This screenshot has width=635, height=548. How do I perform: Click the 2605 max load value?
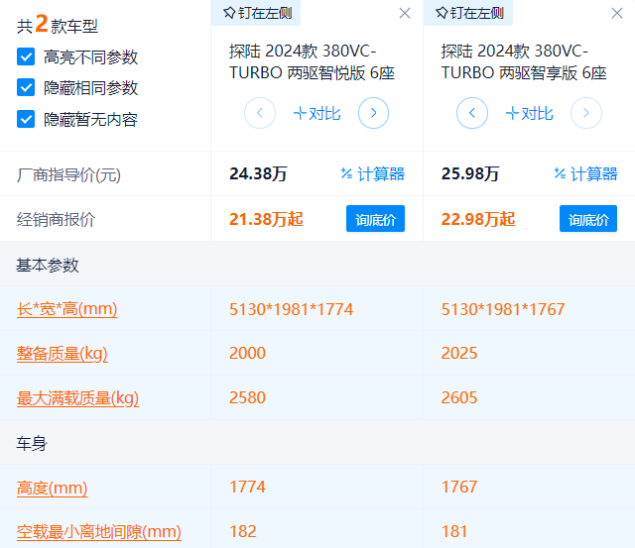[459, 398]
